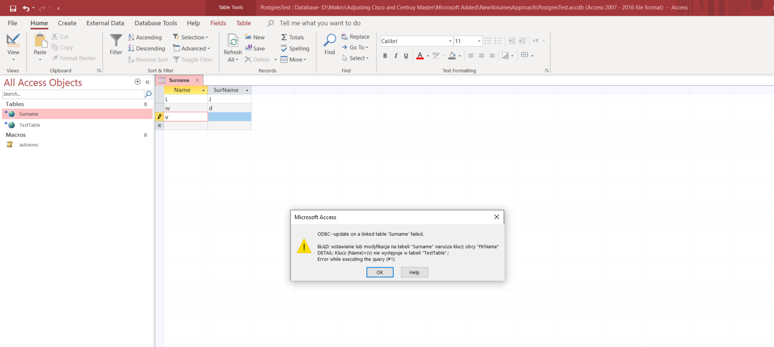Click Tell me what you want to do
774x347 pixels.
320,23
